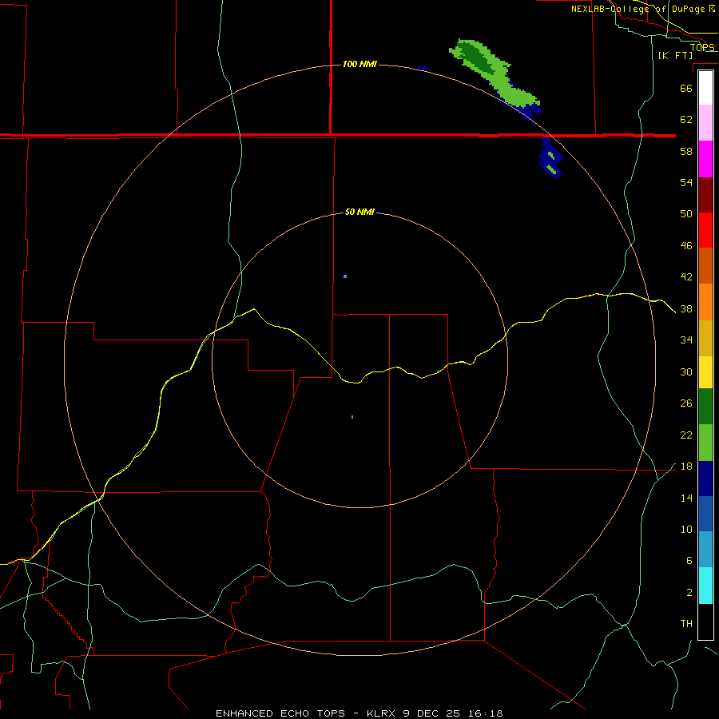This screenshot has height=719, width=719.
Task: Select the light pink legend swatch
Action: (x=705, y=123)
